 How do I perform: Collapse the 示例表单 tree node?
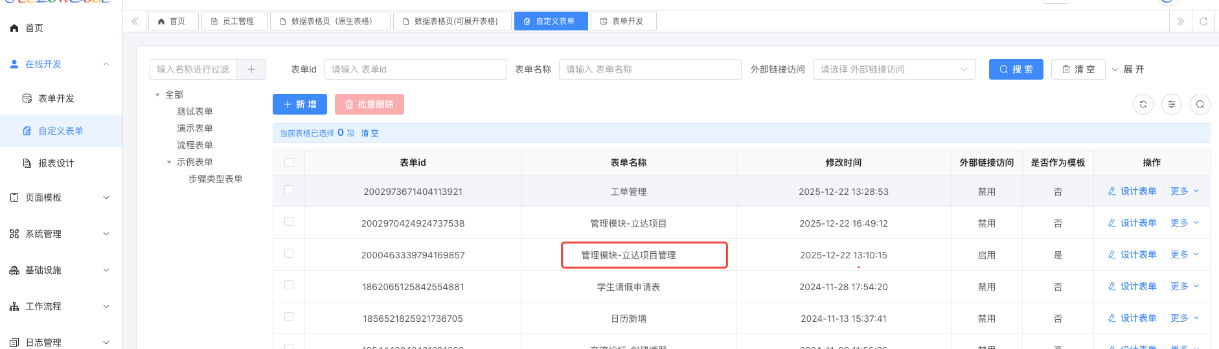[169, 162]
